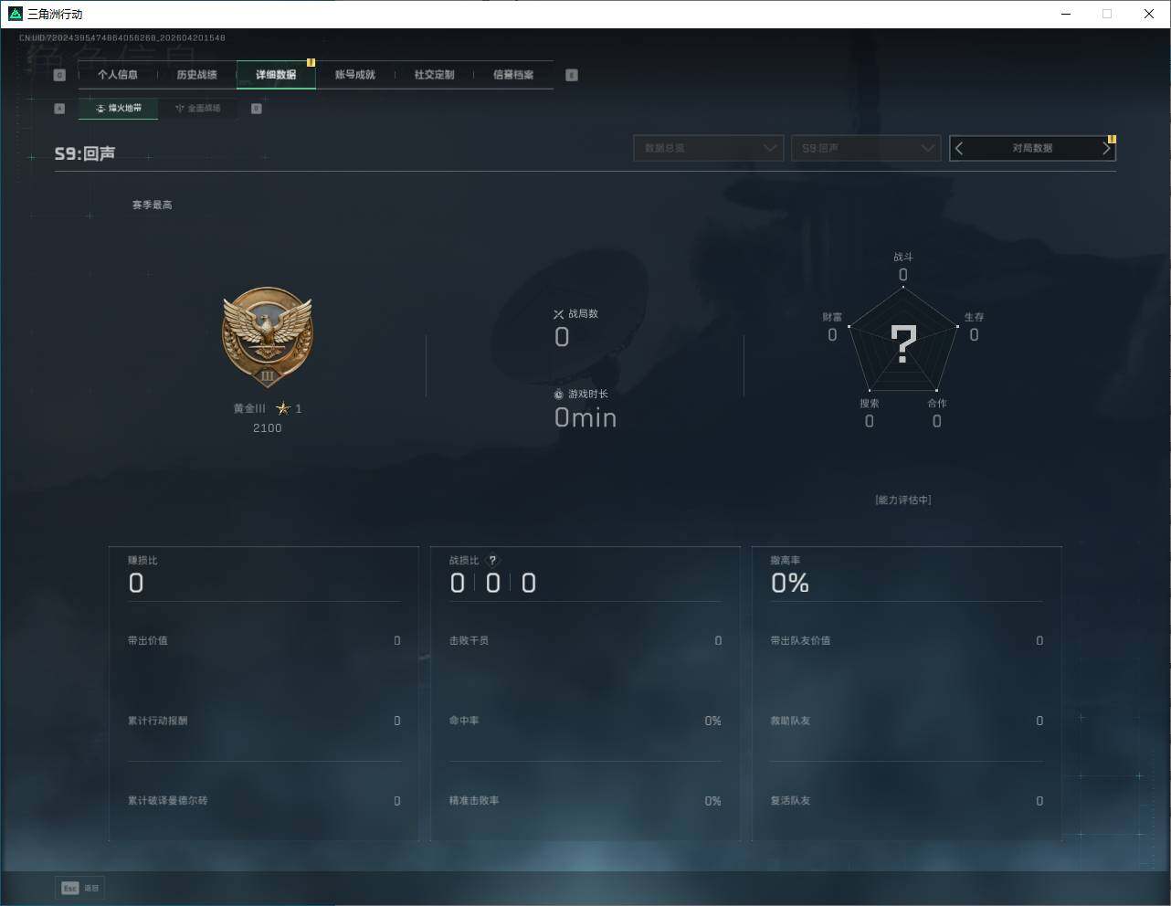Click the 赛季最高 label

153,205
